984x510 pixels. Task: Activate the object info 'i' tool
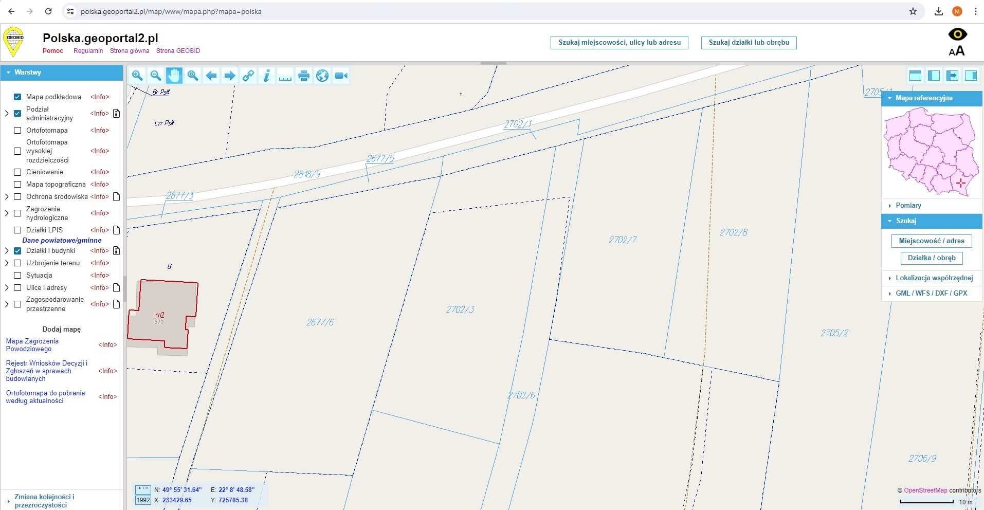[267, 76]
